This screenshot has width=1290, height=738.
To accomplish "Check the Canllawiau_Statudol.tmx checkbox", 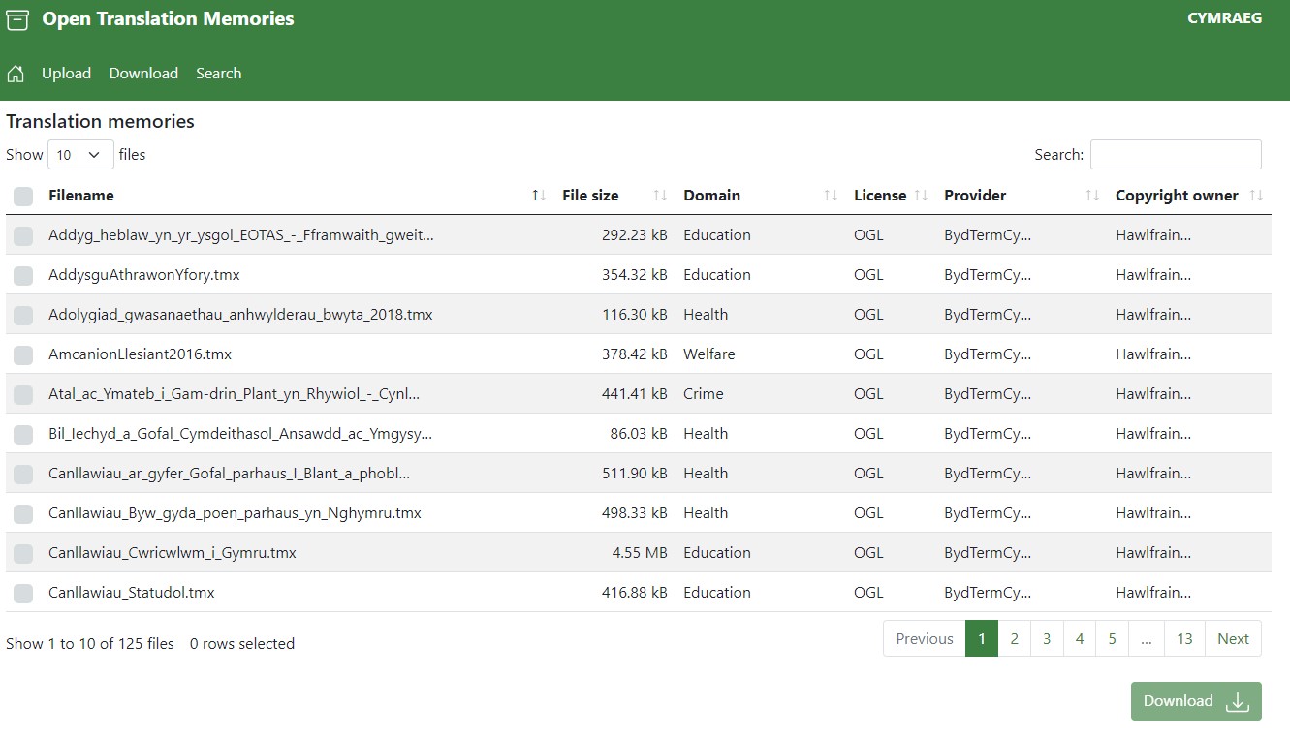I will pyautogui.click(x=23, y=594).
